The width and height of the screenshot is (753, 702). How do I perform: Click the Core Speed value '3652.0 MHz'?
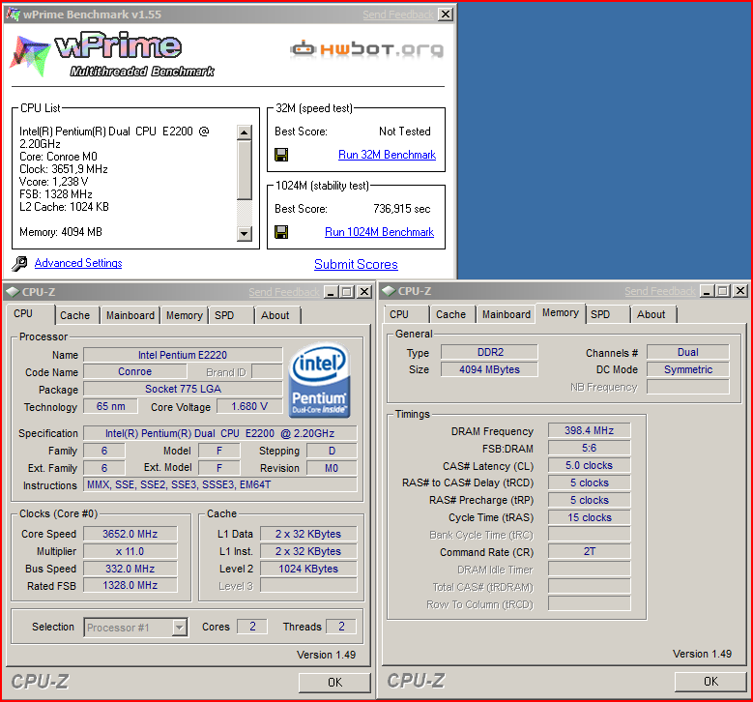[x=130, y=534]
